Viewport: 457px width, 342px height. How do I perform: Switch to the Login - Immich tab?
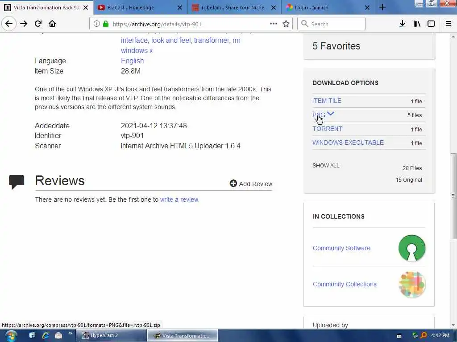328,8
